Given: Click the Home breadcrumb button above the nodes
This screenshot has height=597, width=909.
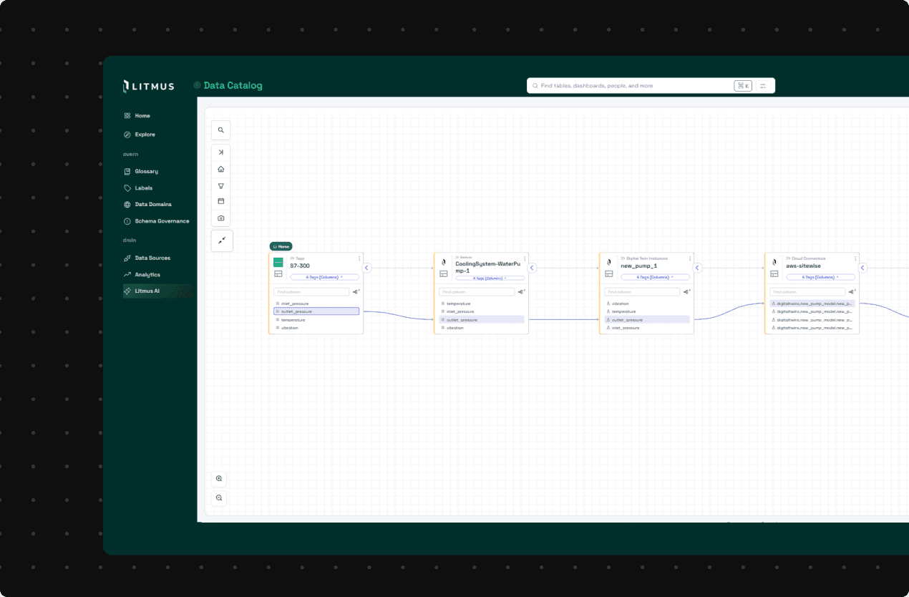Looking at the screenshot, I should 281,246.
